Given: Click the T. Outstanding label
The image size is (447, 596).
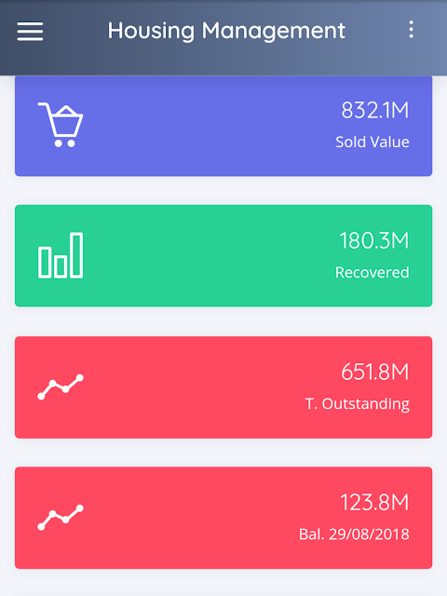Looking at the screenshot, I should pyautogui.click(x=358, y=403).
